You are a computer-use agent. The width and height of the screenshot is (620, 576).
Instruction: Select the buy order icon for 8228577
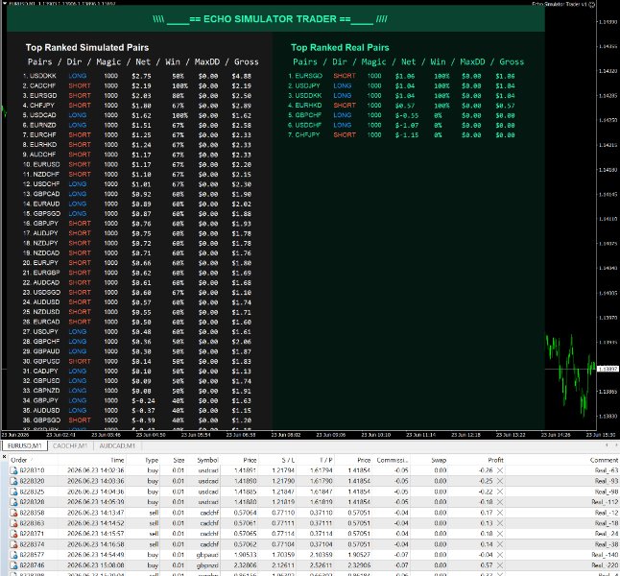pyautogui.click(x=13, y=555)
